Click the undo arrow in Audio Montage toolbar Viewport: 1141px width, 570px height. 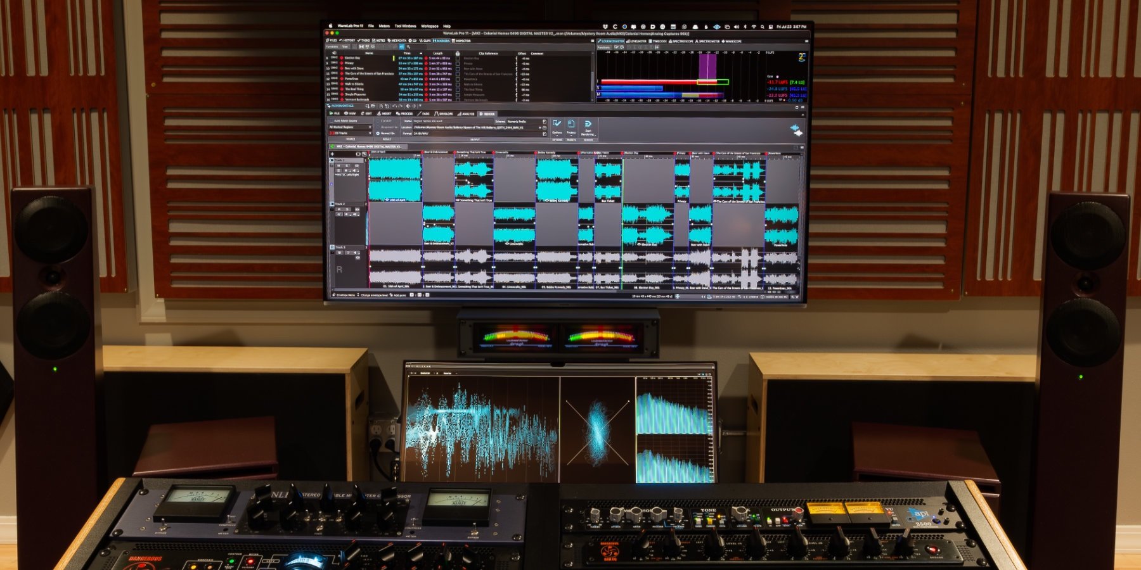[394, 106]
